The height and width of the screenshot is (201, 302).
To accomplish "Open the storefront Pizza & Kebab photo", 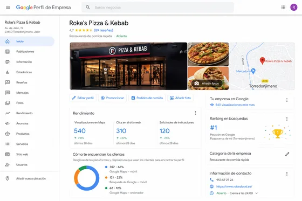I will (x=128, y=66).
